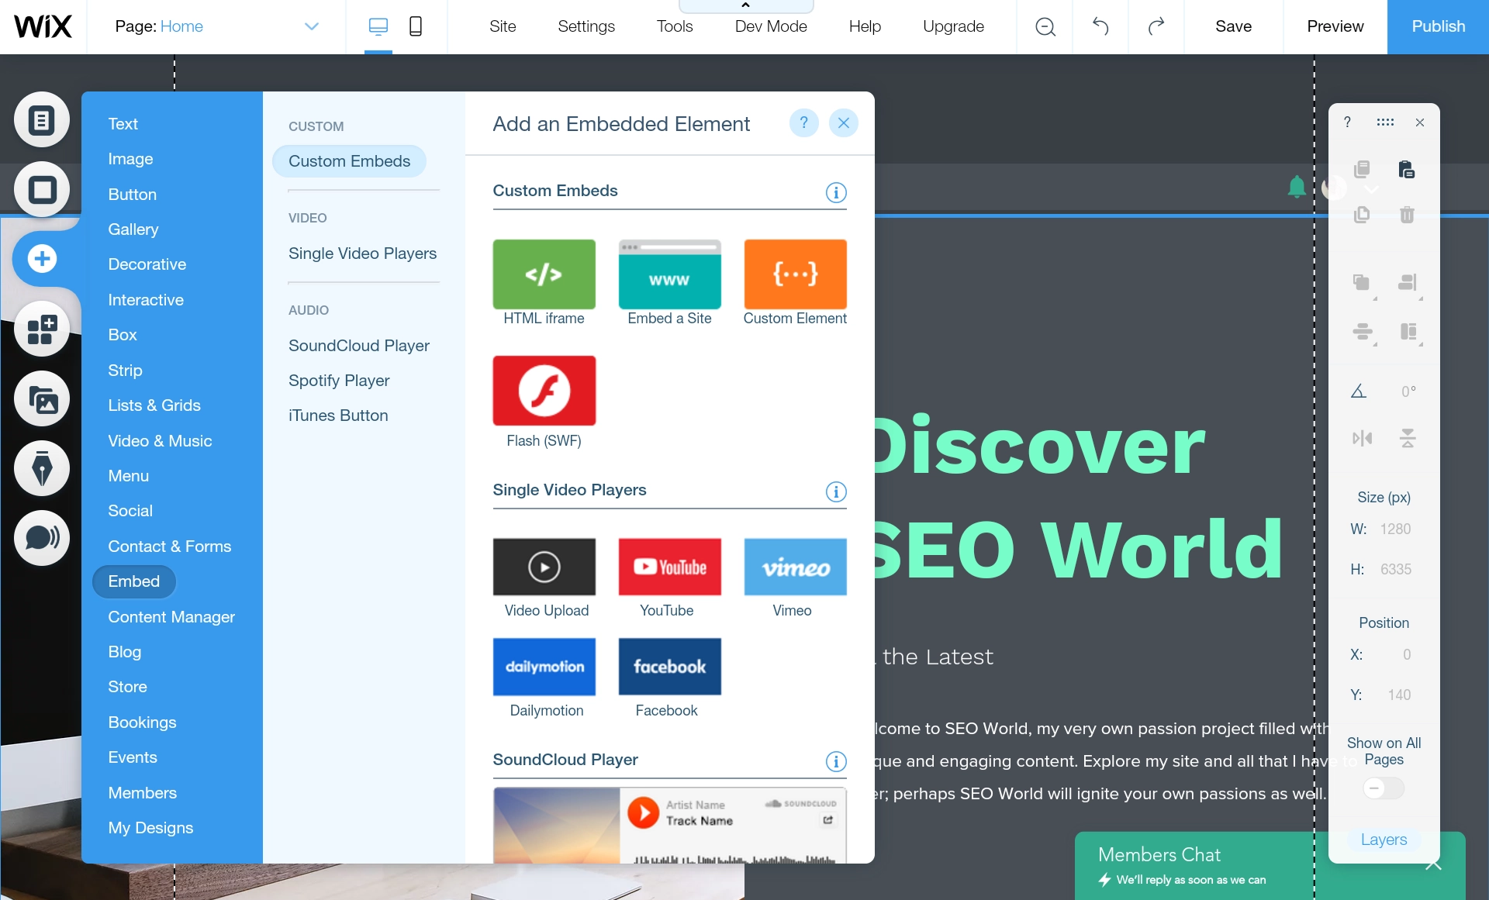Click the Publish button
This screenshot has height=900, width=1489.
coord(1438,26)
